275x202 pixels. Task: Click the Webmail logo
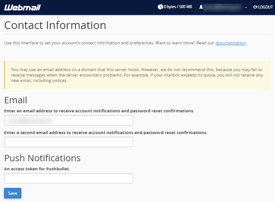[23, 7]
